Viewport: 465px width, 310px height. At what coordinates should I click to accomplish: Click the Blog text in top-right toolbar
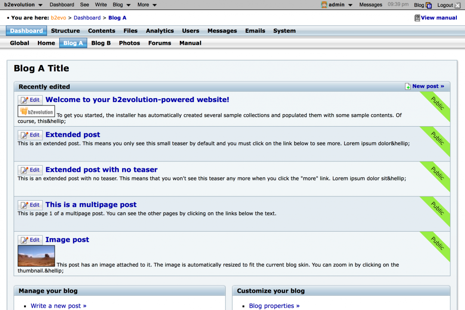pos(419,5)
